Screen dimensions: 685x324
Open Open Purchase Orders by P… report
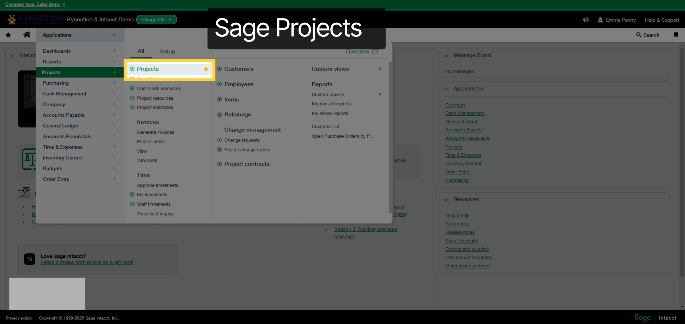pyautogui.click(x=343, y=136)
